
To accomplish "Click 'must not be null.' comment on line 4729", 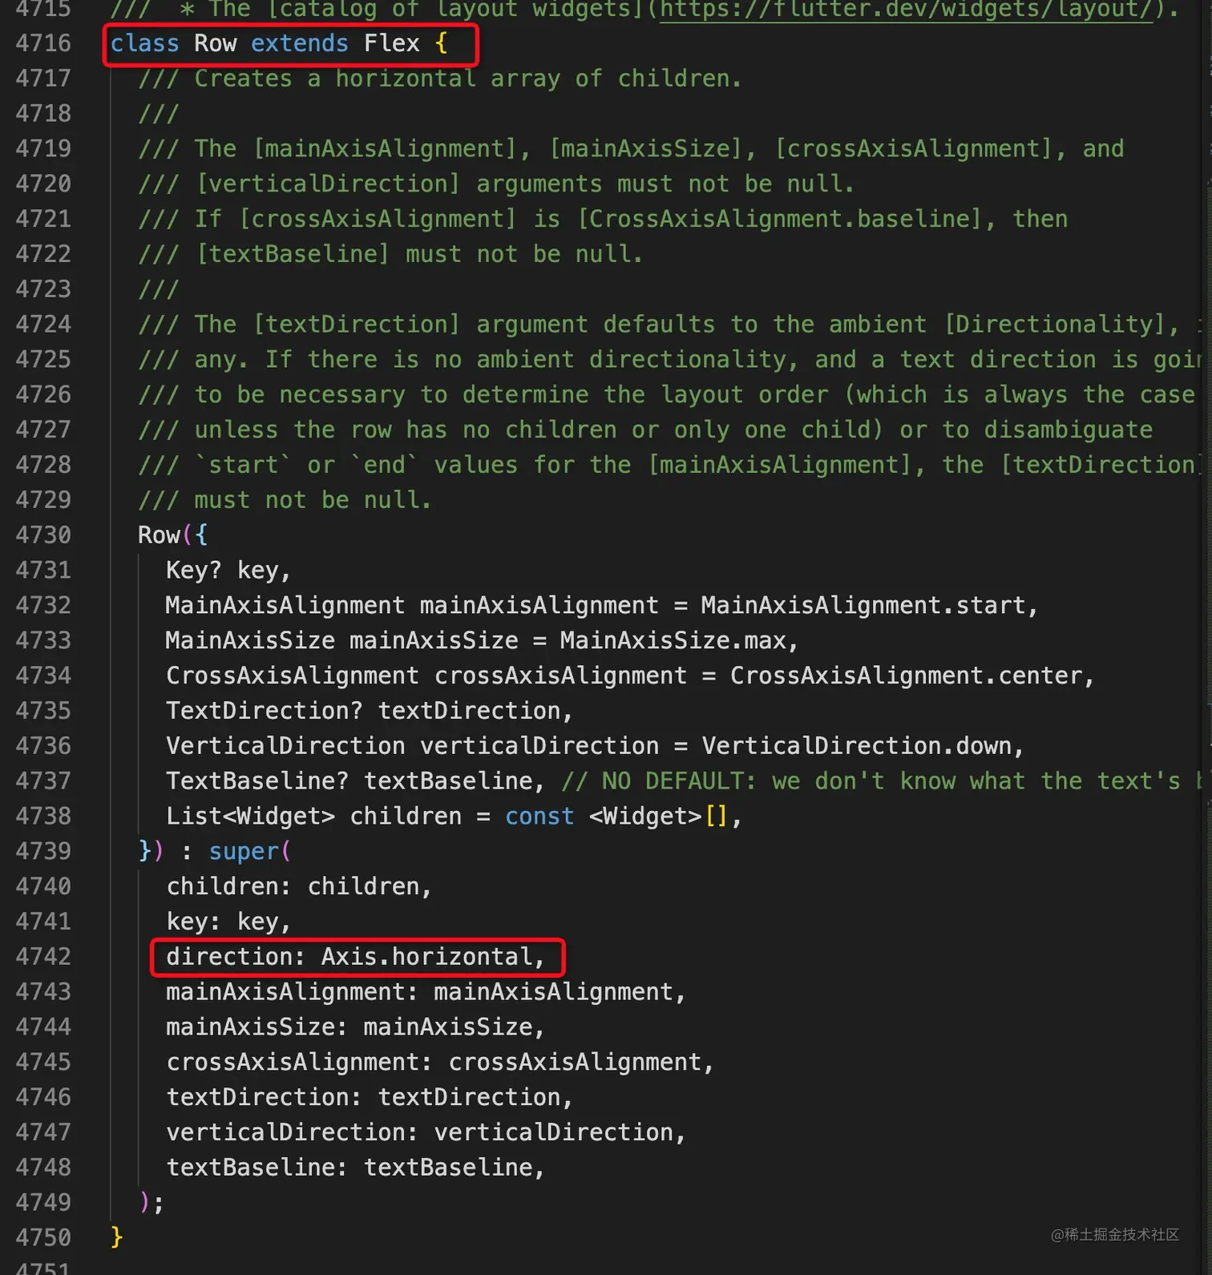I will pyautogui.click(x=313, y=501).
